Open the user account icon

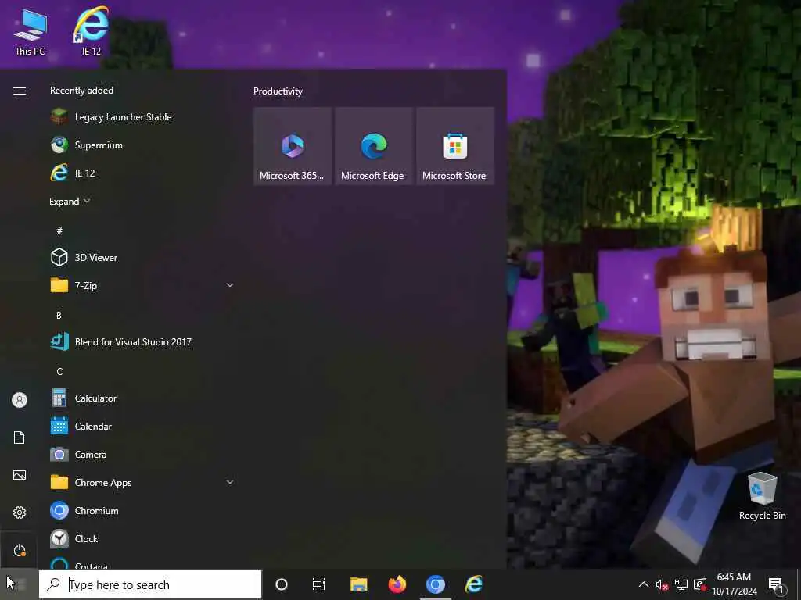click(x=20, y=400)
